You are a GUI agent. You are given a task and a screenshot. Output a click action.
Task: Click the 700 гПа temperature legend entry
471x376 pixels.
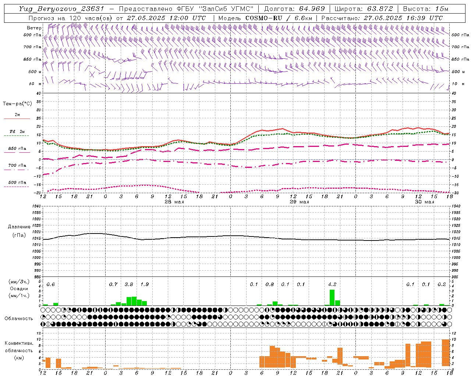point(17,166)
